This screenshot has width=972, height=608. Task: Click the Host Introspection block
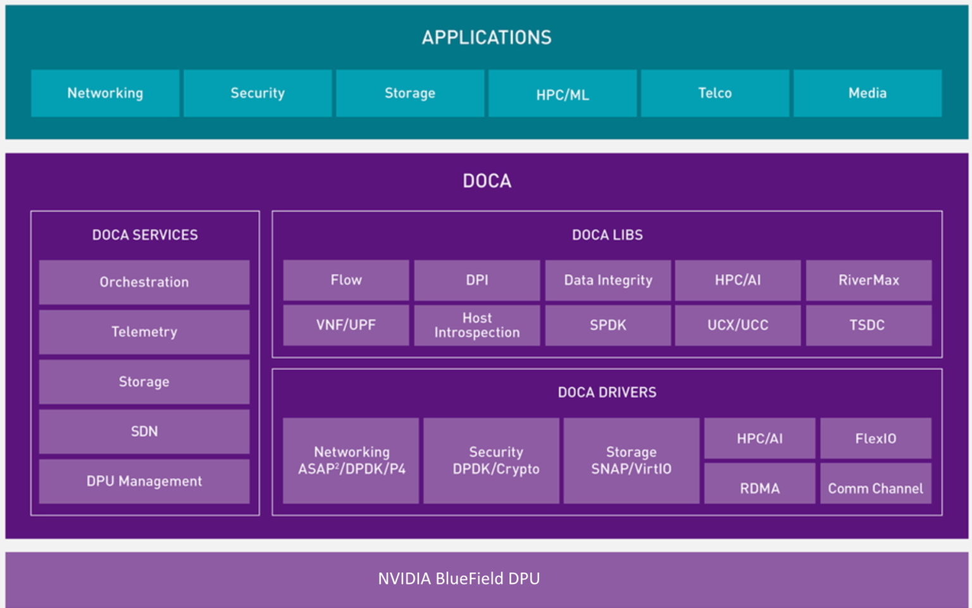(477, 325)
